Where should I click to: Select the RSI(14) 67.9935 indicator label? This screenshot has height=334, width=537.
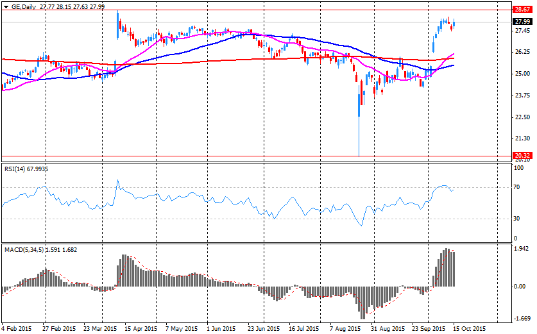pos(26,169)
